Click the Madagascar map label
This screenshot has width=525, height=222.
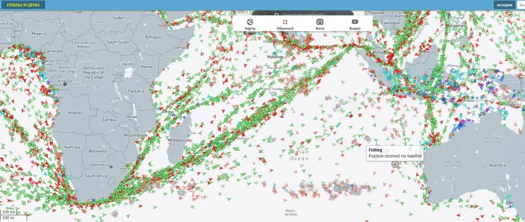[x=178, y=140]
